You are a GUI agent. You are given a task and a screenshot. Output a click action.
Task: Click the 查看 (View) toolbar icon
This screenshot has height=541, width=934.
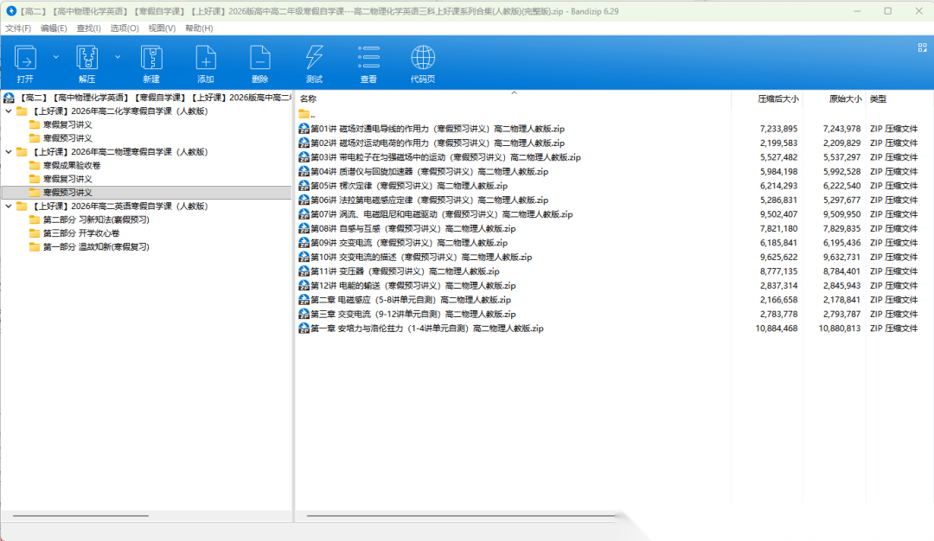368,59
